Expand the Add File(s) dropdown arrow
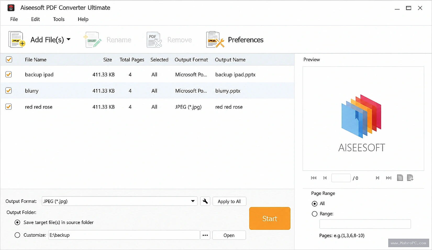Viewport: 432px width, 250px height. 69,39
